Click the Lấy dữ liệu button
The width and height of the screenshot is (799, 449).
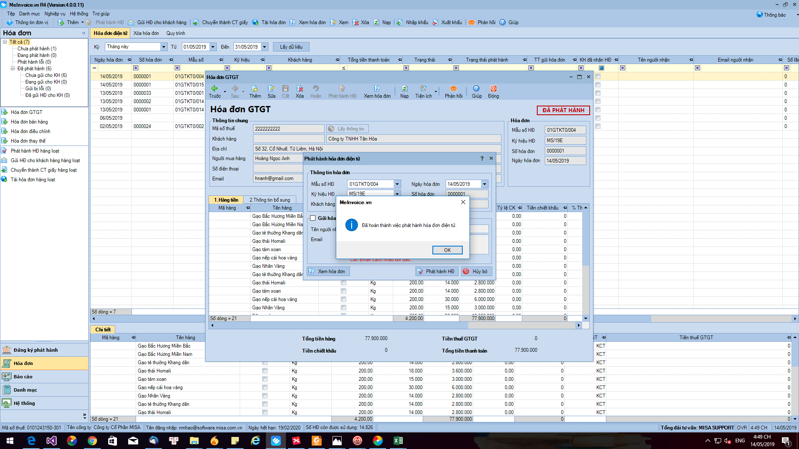291,47
